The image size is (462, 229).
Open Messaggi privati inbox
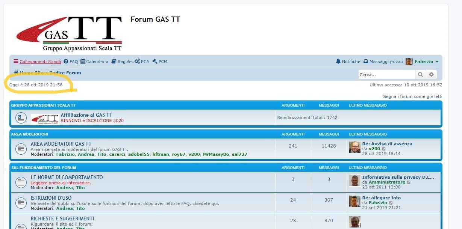pyautogui.click(x=383, y=62)
